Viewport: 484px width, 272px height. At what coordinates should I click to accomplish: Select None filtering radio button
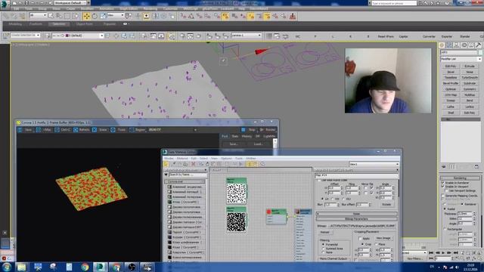click(323, 252)
